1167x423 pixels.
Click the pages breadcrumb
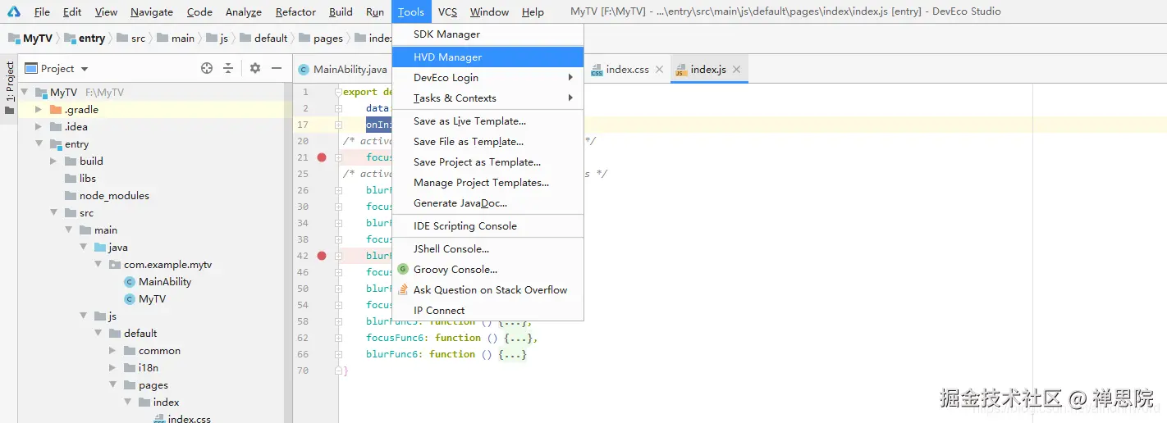pos(322,39)
